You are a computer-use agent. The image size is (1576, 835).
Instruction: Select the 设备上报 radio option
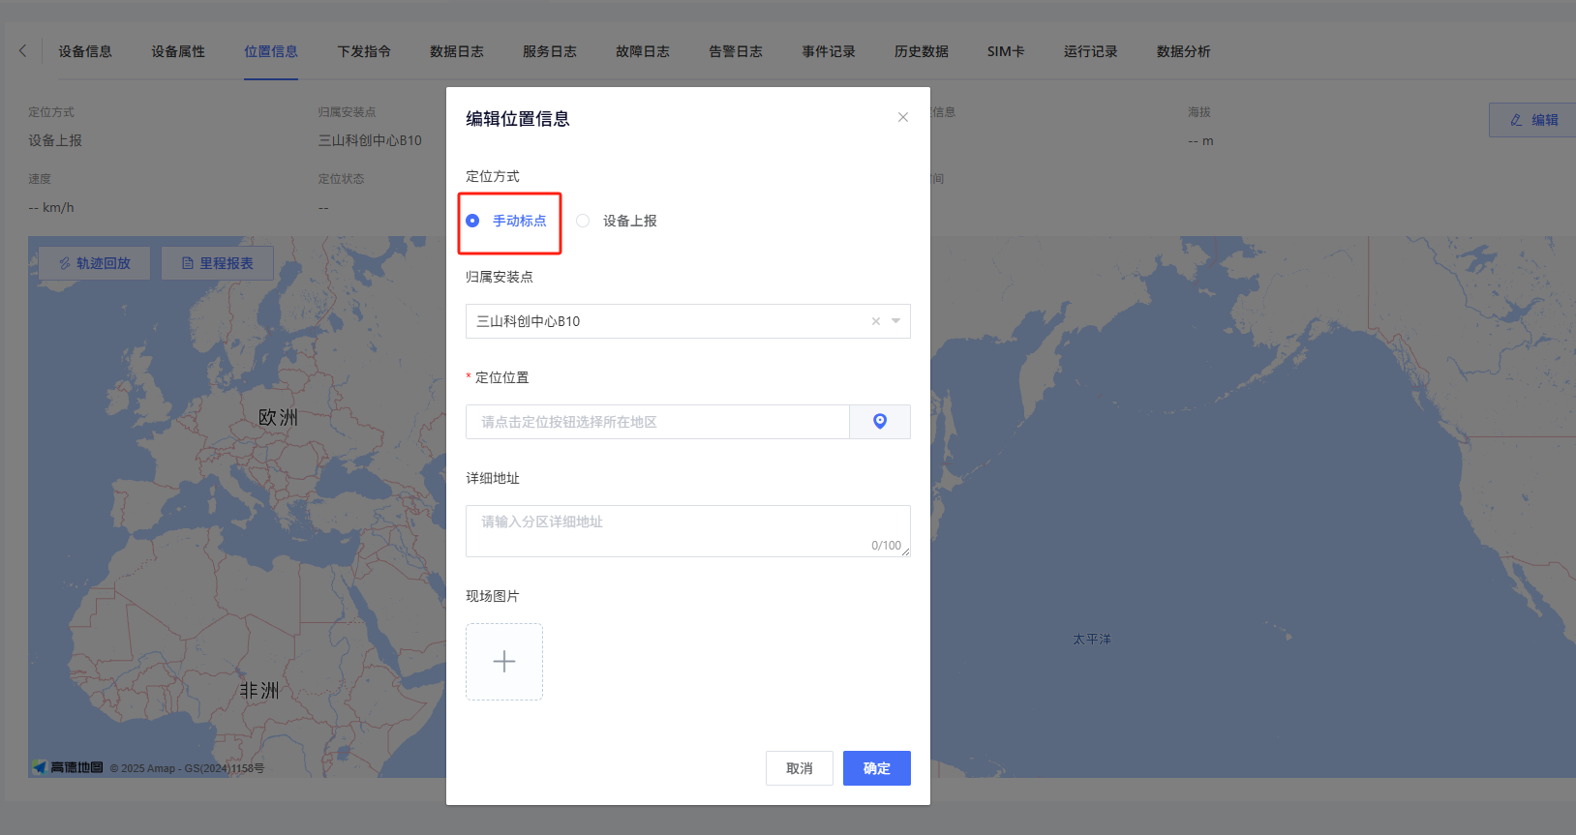[583, 221]
